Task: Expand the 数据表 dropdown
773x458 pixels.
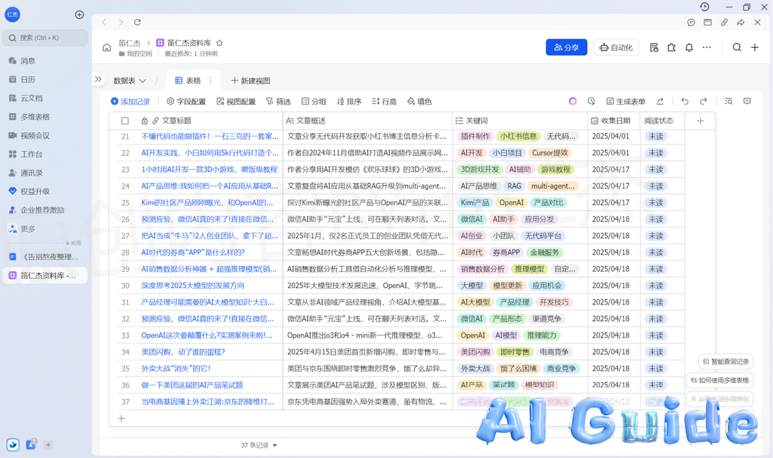Action: (x=130, y=80)
